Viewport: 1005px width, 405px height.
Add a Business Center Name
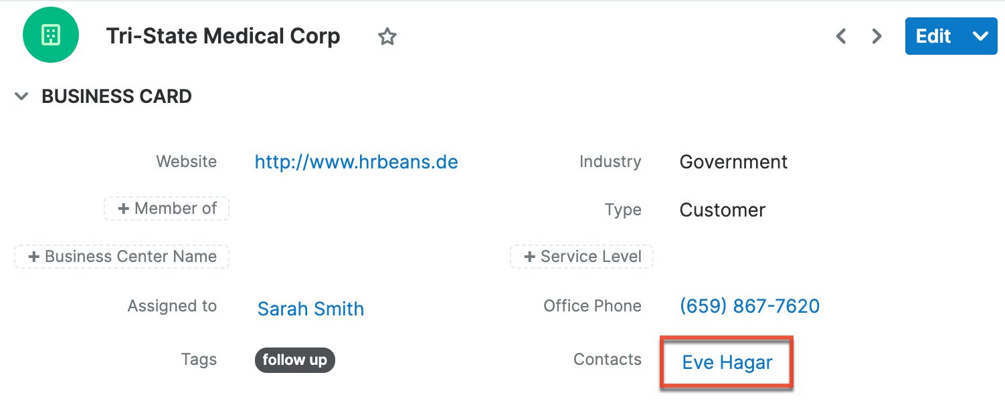coord(122,257)
